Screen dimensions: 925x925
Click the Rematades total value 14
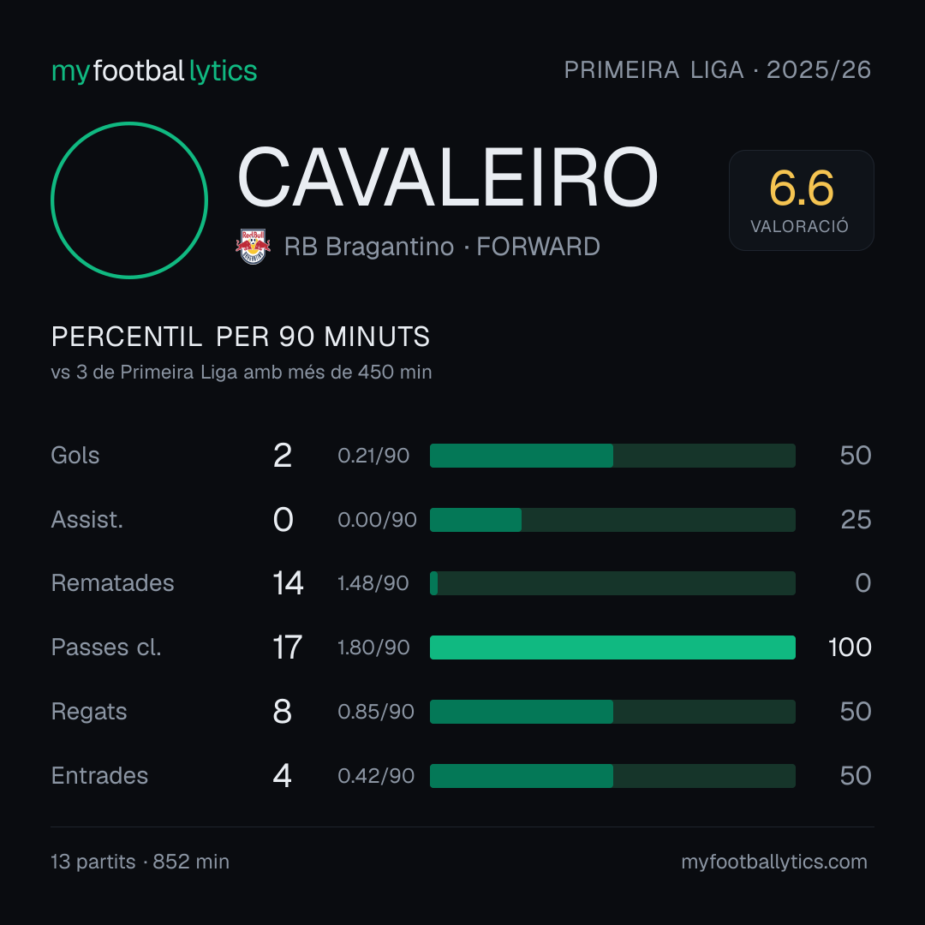coord(288,583)
